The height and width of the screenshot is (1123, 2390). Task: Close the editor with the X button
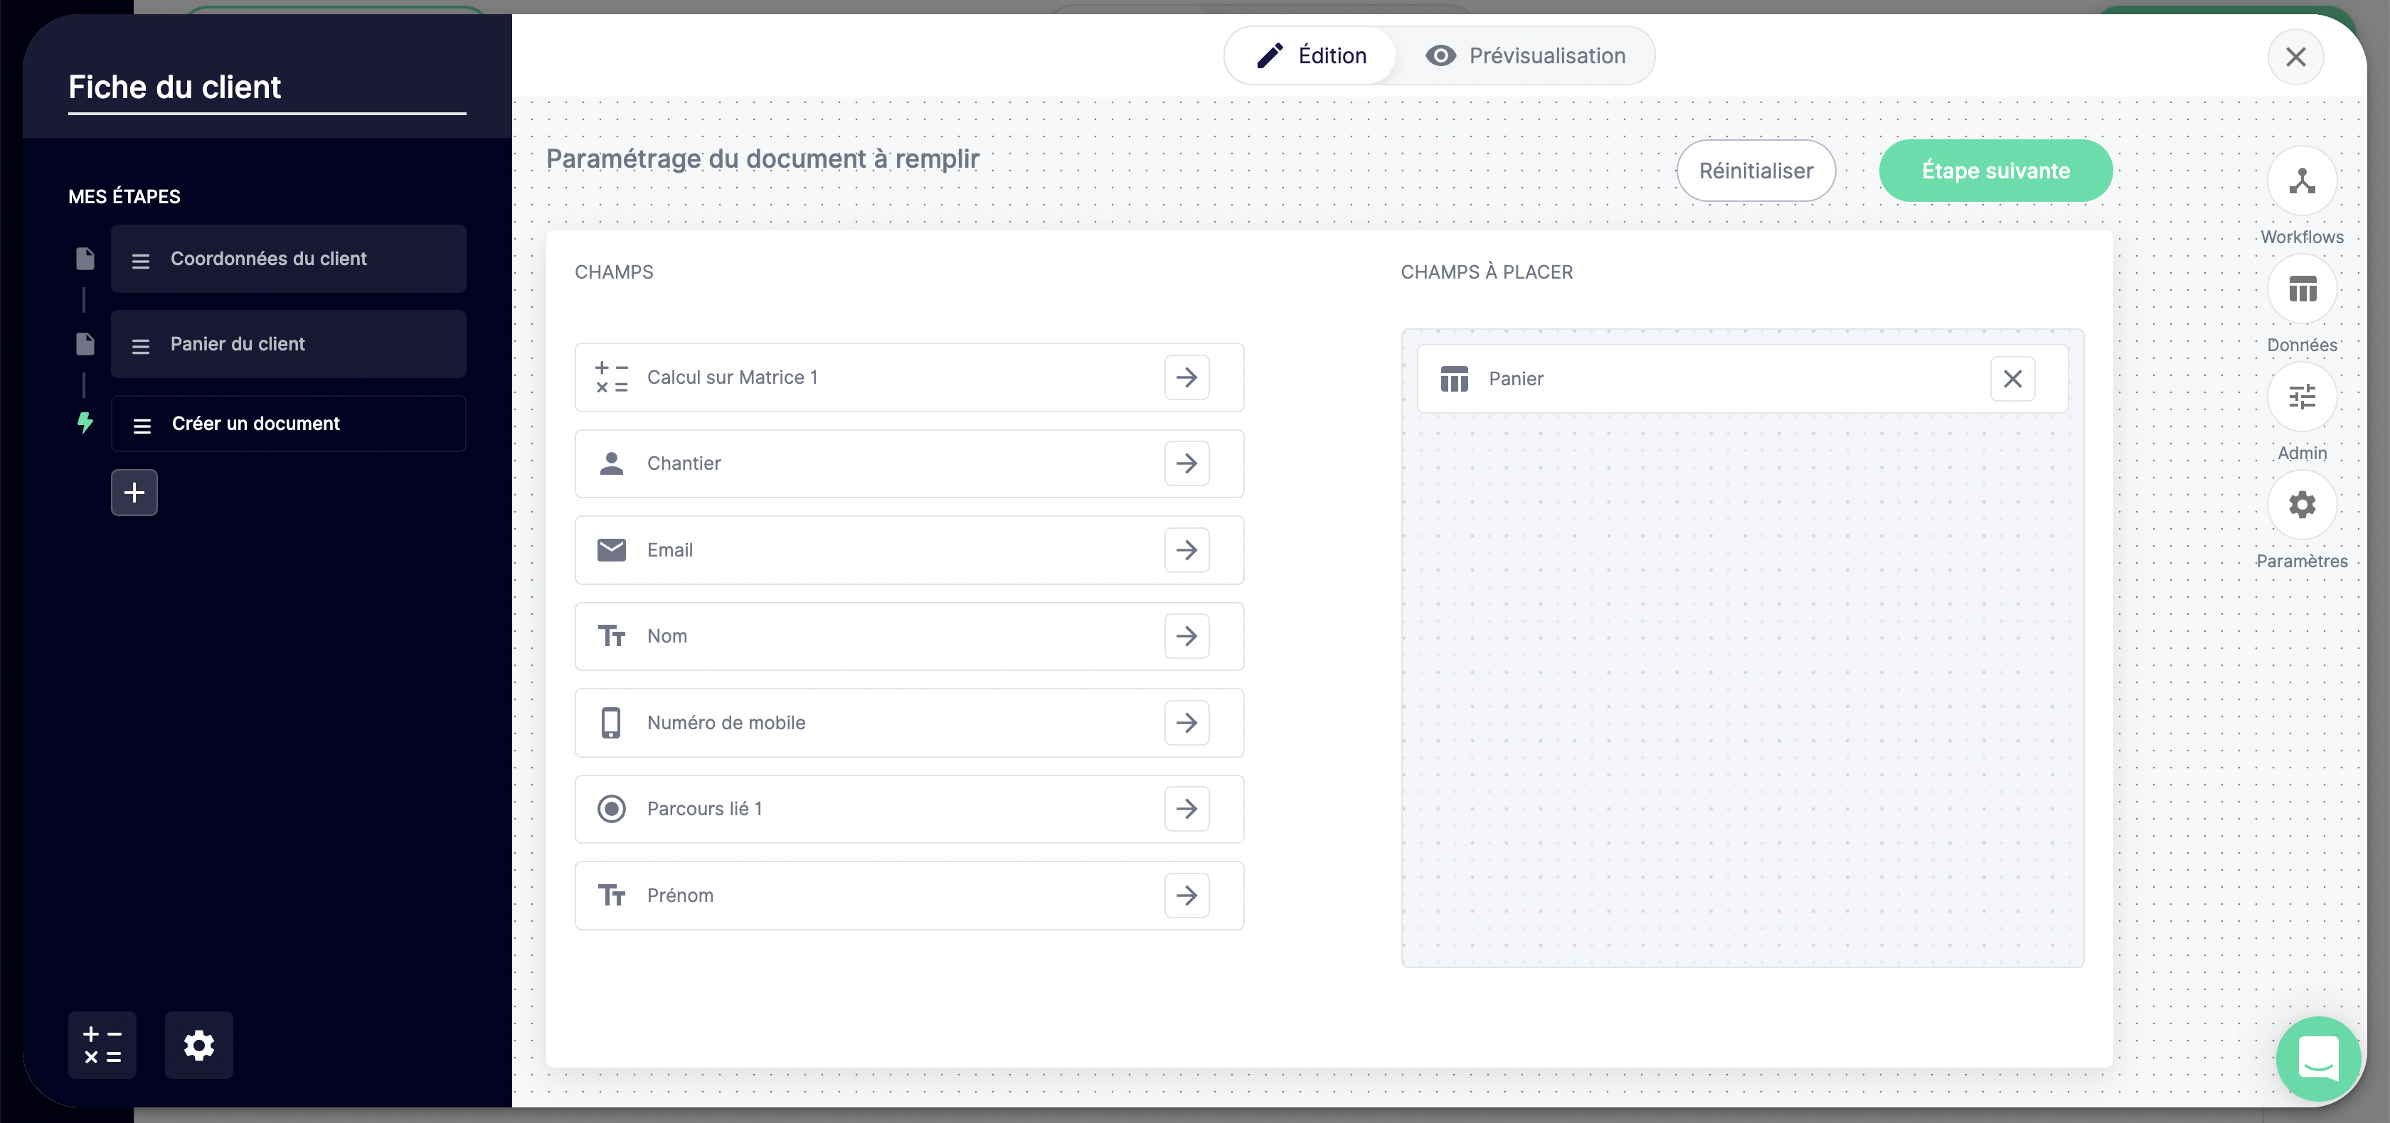click(2295, 57)
